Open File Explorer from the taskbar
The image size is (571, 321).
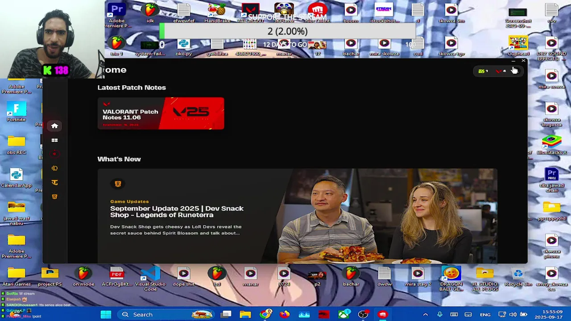click(245, 315)
